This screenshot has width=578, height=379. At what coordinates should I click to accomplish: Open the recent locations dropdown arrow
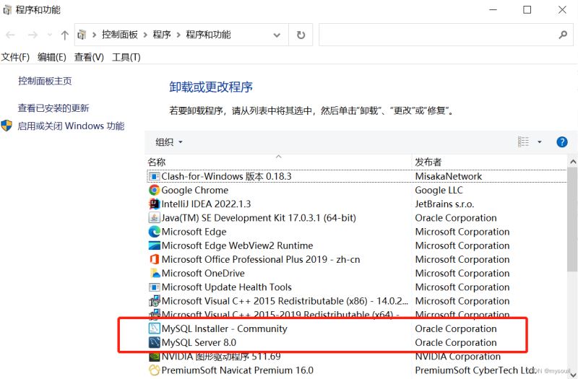50,35
